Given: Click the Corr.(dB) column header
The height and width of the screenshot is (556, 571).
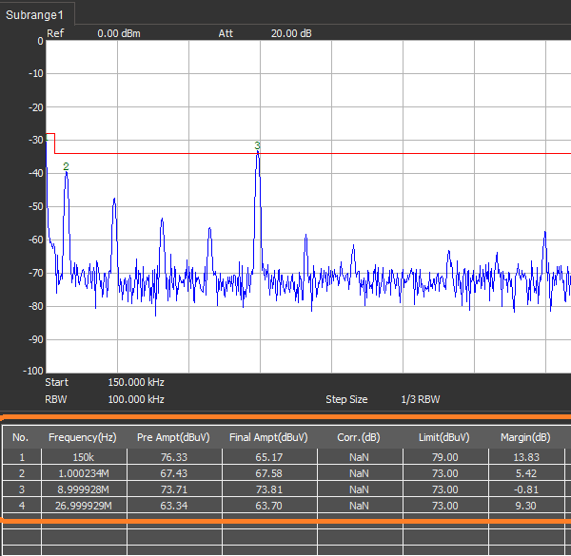Looking at the screenshot, I should coord(361,437).
